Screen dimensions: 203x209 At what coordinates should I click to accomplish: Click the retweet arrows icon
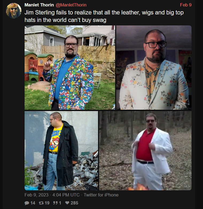41,203
